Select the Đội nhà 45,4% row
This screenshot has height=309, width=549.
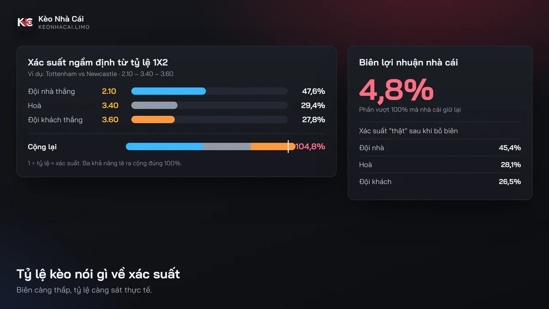[440, 147]
